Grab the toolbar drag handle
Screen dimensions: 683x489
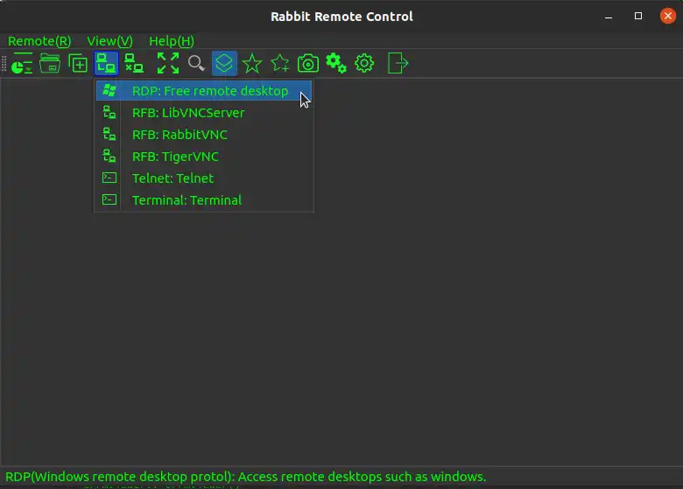pos(4,64)
